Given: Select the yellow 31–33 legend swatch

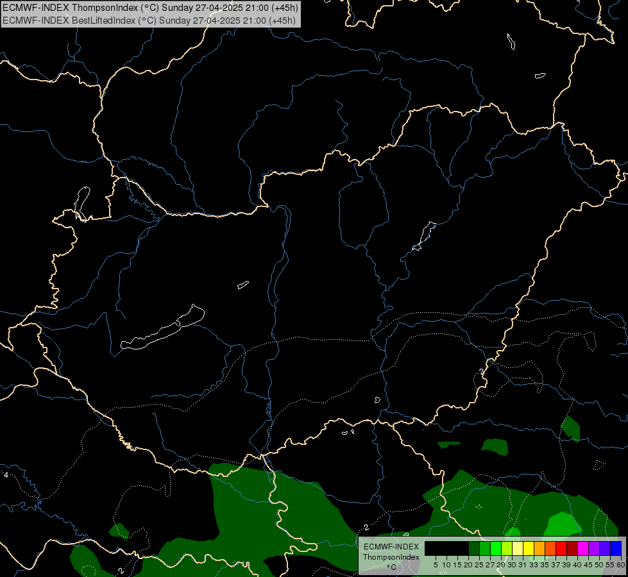Looking at the screenshot, I should click(529, 548).
